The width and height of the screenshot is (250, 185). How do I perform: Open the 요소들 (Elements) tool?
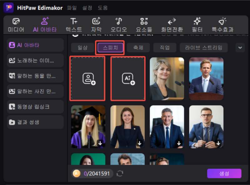click(144, 25)
